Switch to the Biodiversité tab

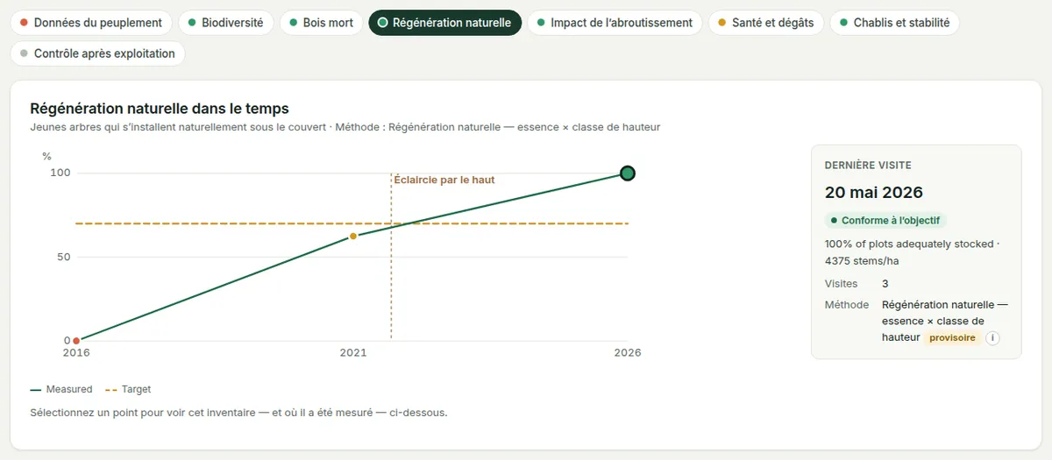(225, 23)
